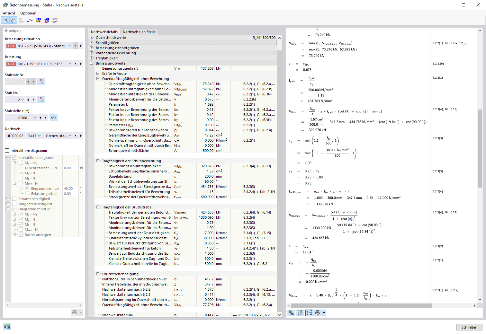Screen dimensions: 486x334
Task: Toggle the greyed Interaktionsdiagramm tree checkbox
Action: pos(14,158)
